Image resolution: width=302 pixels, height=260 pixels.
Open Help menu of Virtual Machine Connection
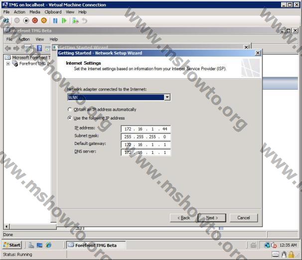point(82,12)
